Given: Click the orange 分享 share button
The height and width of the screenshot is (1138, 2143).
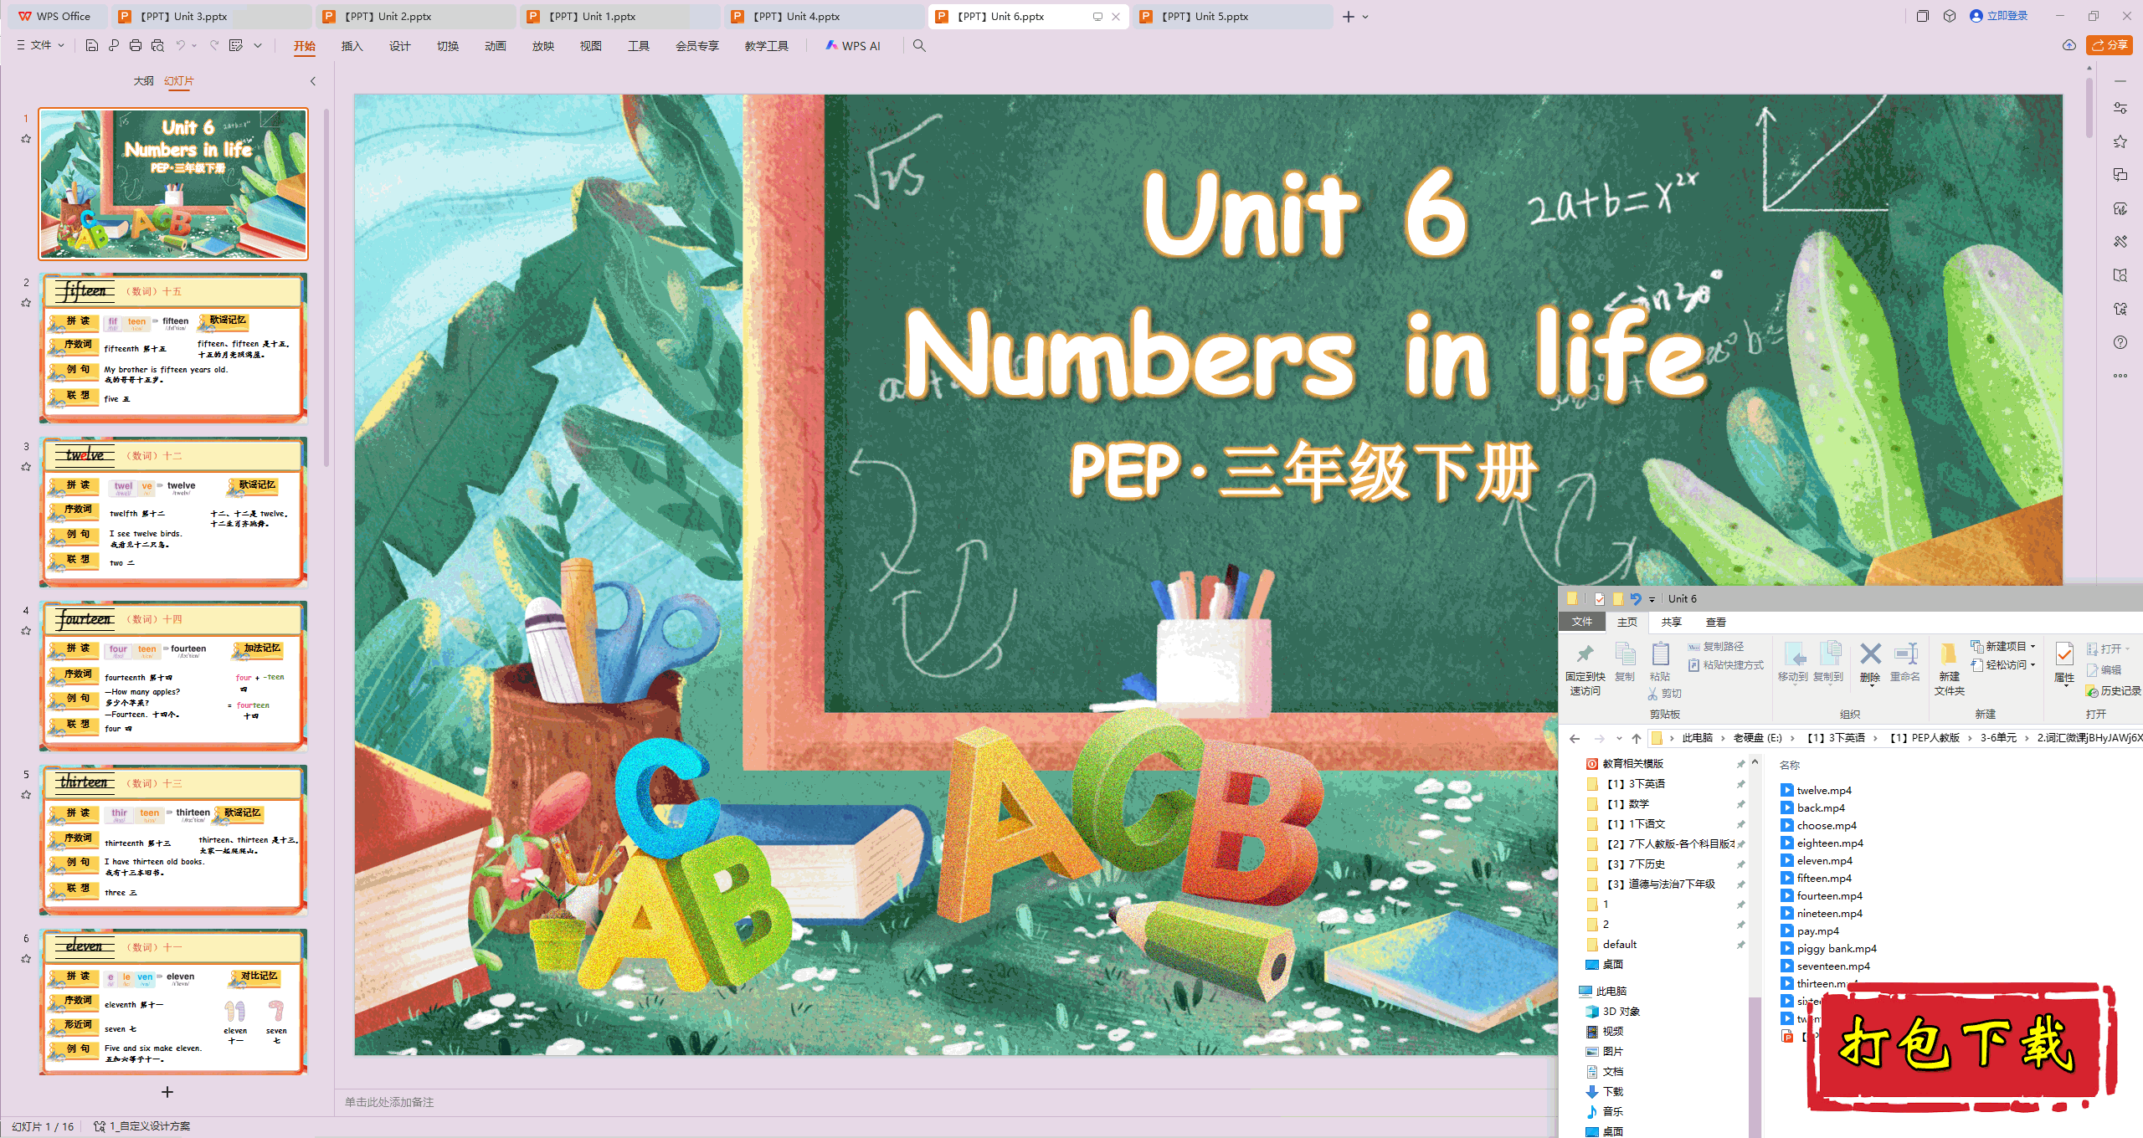Looking at the screenshot, I should [2110, 45].
